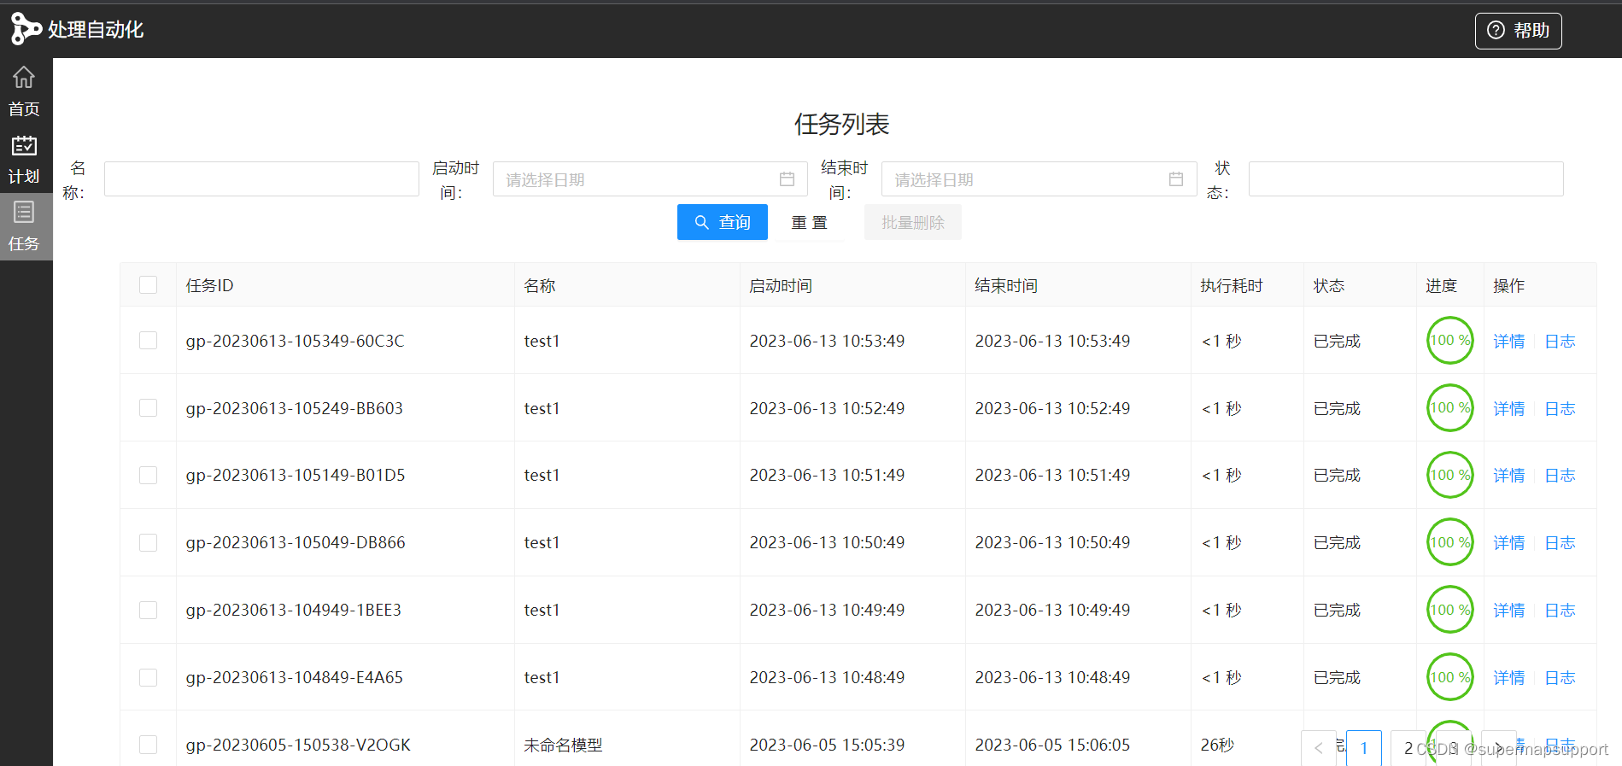Check the row gp-20230613-105149-B01D5 checkbox
The width and height of the screenshot is (1622, 766).
coord(149,475)
